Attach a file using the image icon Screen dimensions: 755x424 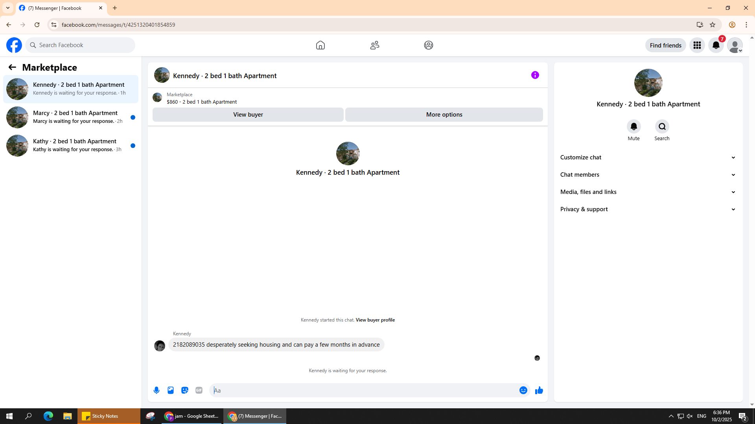pyautogui.click(x=171, y=390)
